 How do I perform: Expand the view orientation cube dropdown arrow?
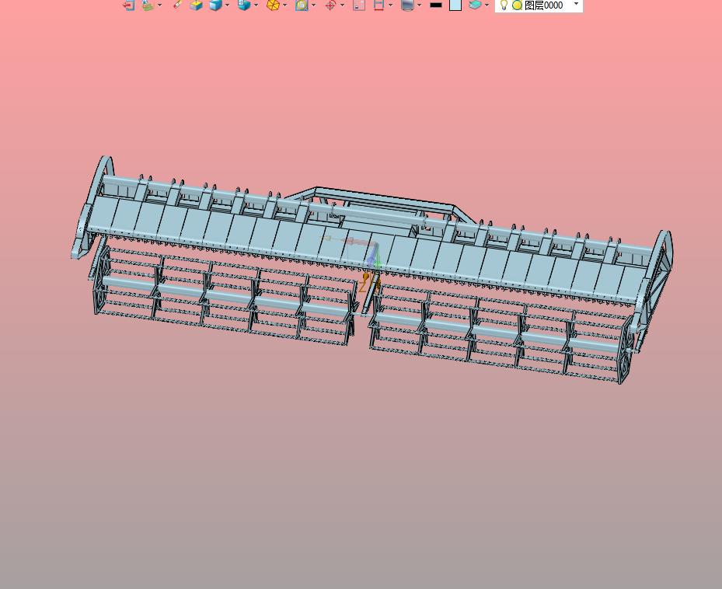click(256, 5)
